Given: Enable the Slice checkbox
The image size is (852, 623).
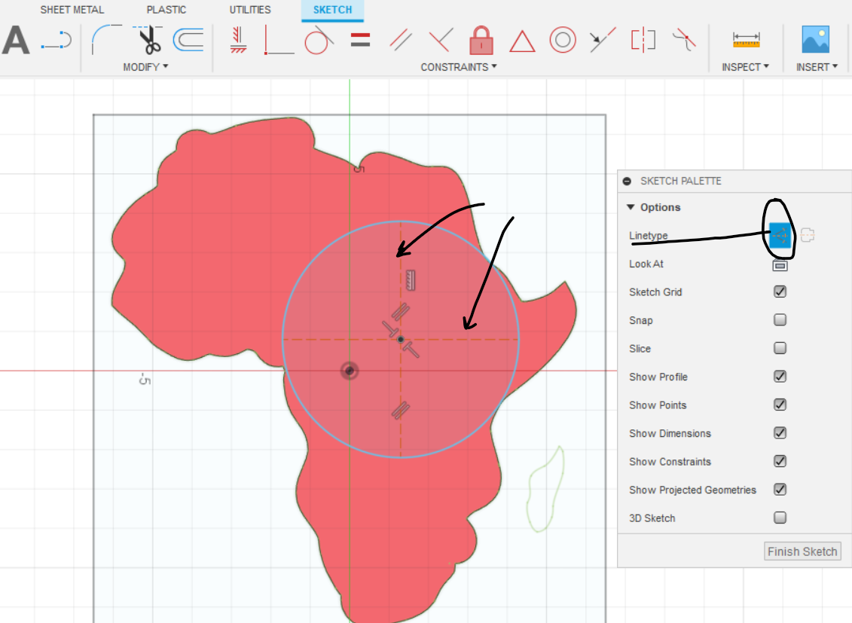Looking at the screenshot, I should tap(780, 348).
